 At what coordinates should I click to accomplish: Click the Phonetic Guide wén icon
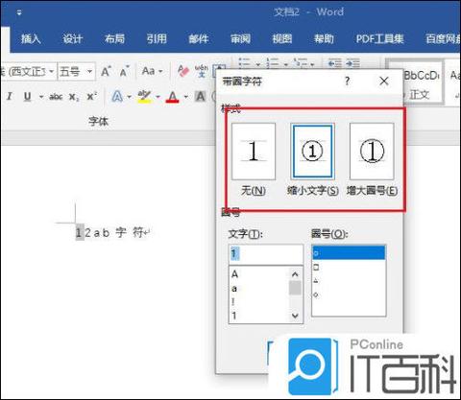(201, 71)
